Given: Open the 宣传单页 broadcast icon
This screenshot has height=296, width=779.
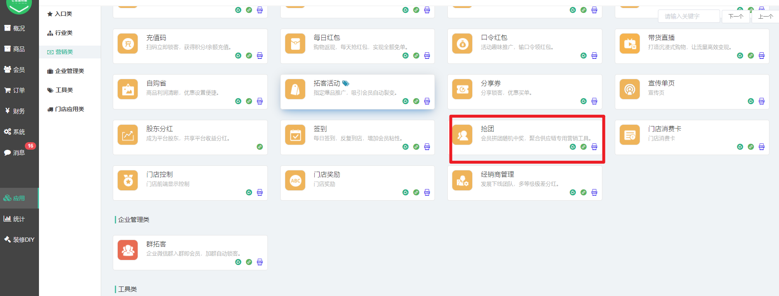Looking at the screenshot, I should click(630, 89).
